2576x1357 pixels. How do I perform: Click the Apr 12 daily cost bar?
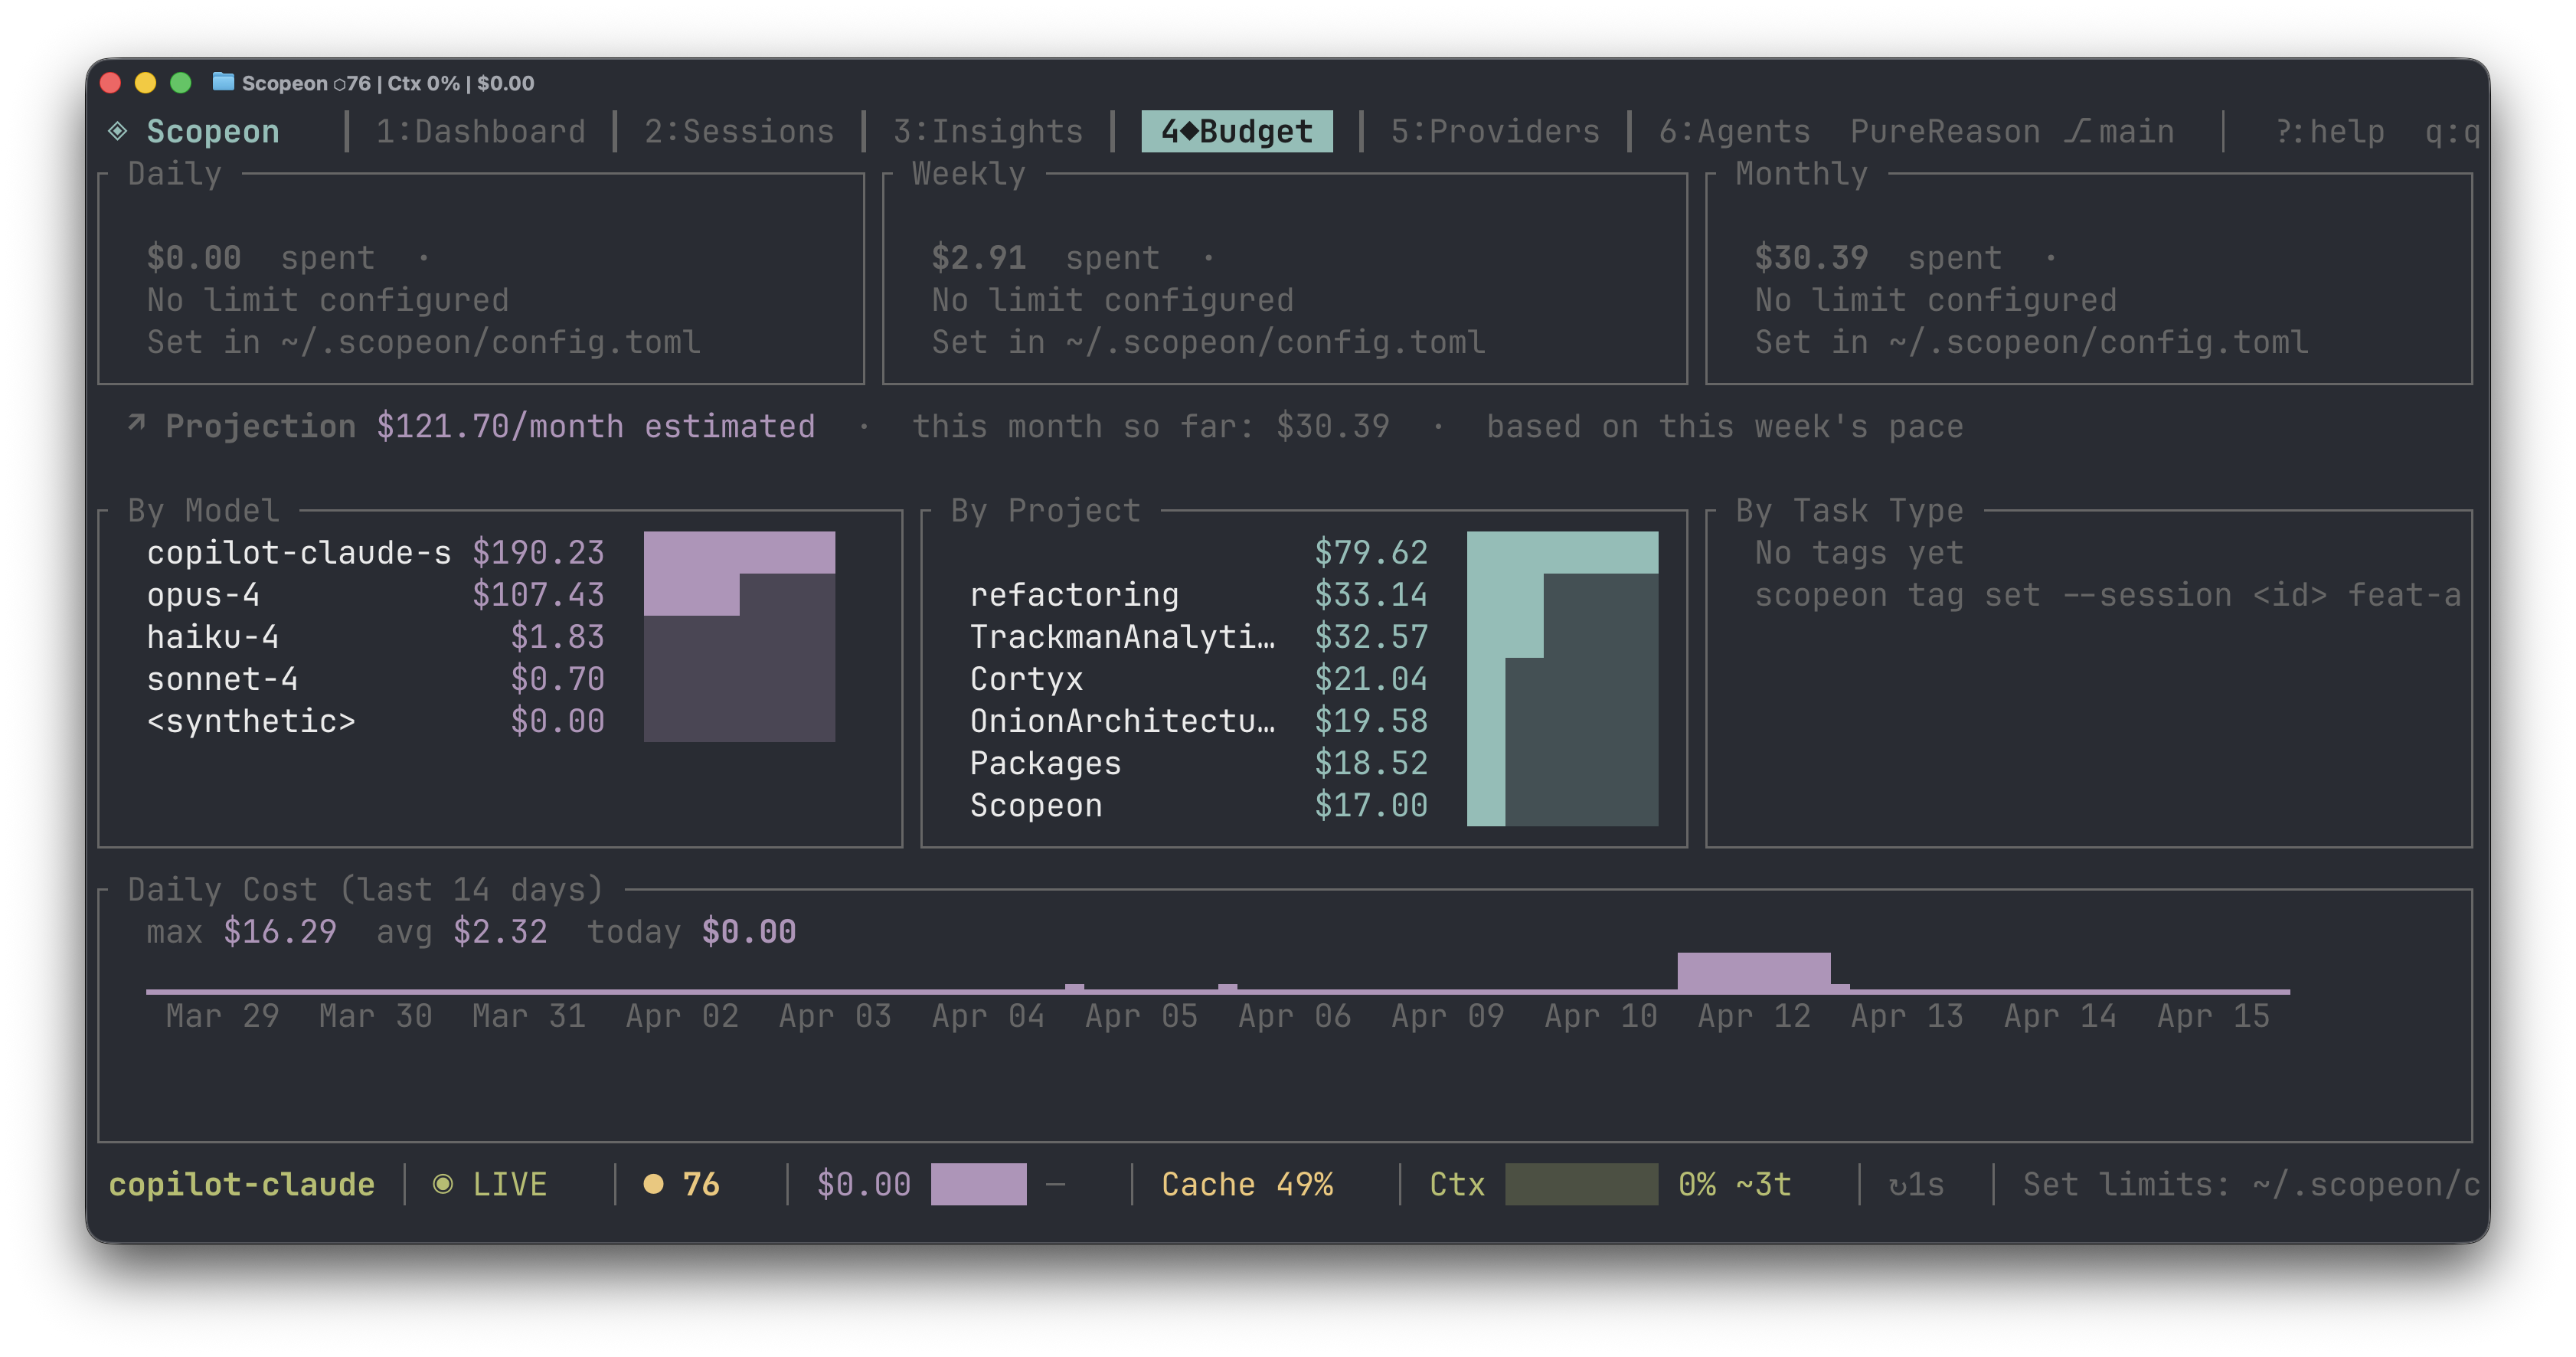click(1753, 972)
